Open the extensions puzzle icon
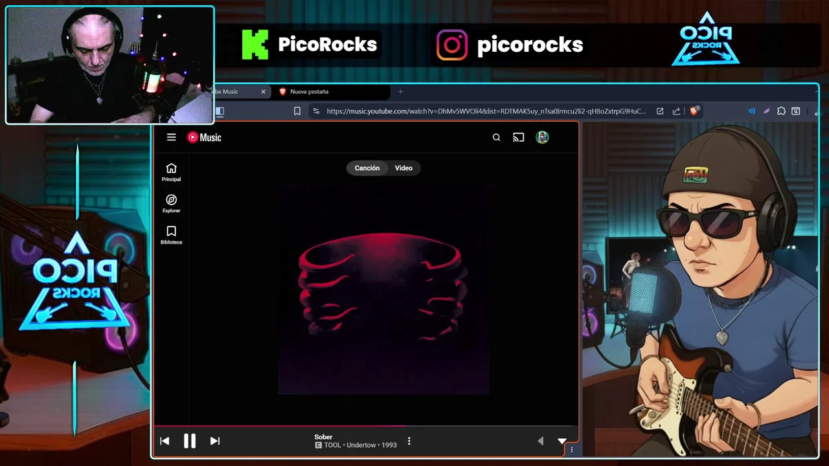The height and width of the screenshot is (466, 829). point(781,111)
